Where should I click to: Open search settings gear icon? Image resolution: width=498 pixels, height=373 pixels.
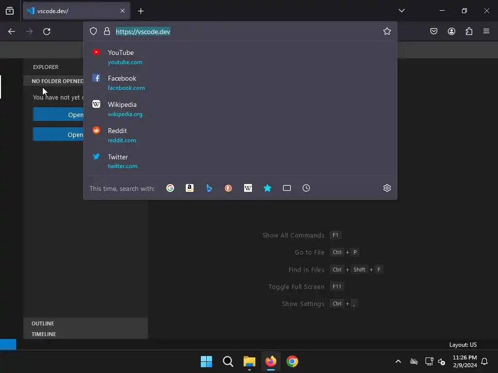pyautogui.click(x=387, y=188)
